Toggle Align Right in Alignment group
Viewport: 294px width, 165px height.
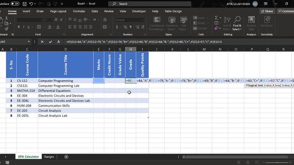tap(80, 27)
